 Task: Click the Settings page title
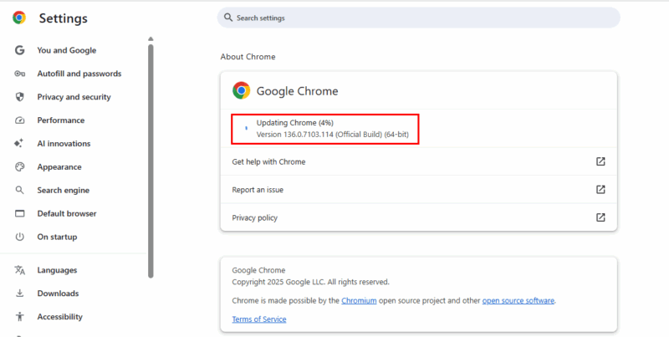pos(64,18)
